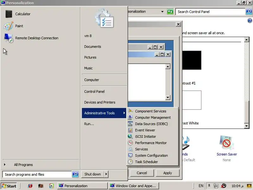Click the preview window scroll up arrow

coord(168,66)
